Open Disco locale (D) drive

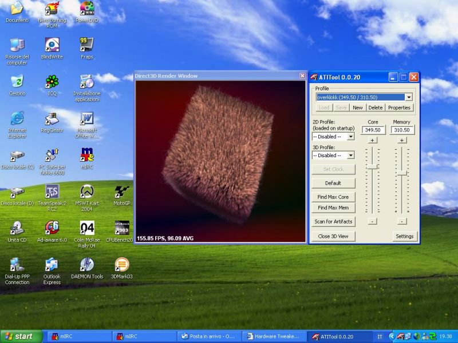[17, 196]
